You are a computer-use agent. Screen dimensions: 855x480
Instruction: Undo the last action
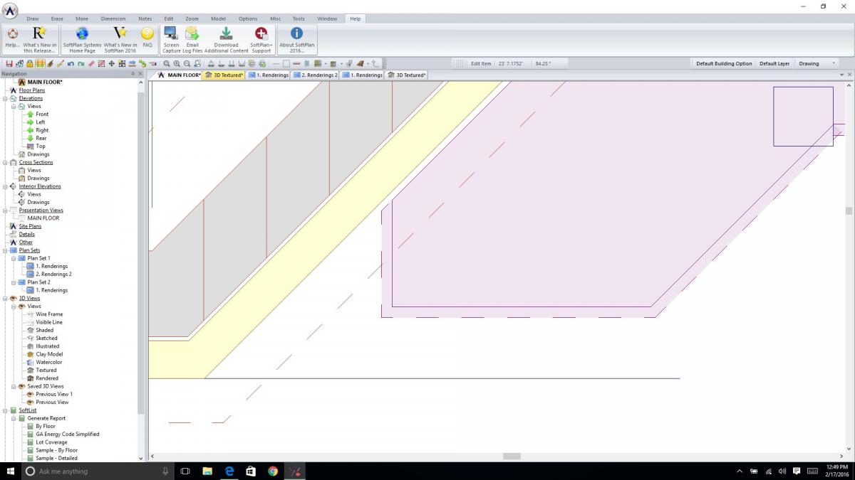pyautogui.click(x=72, y=63)
